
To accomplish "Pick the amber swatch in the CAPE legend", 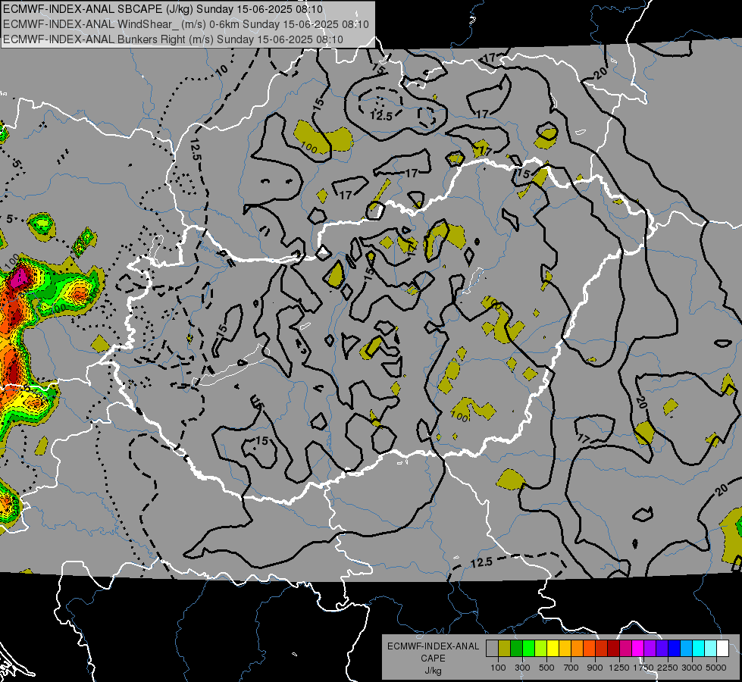I will point(565,649).
